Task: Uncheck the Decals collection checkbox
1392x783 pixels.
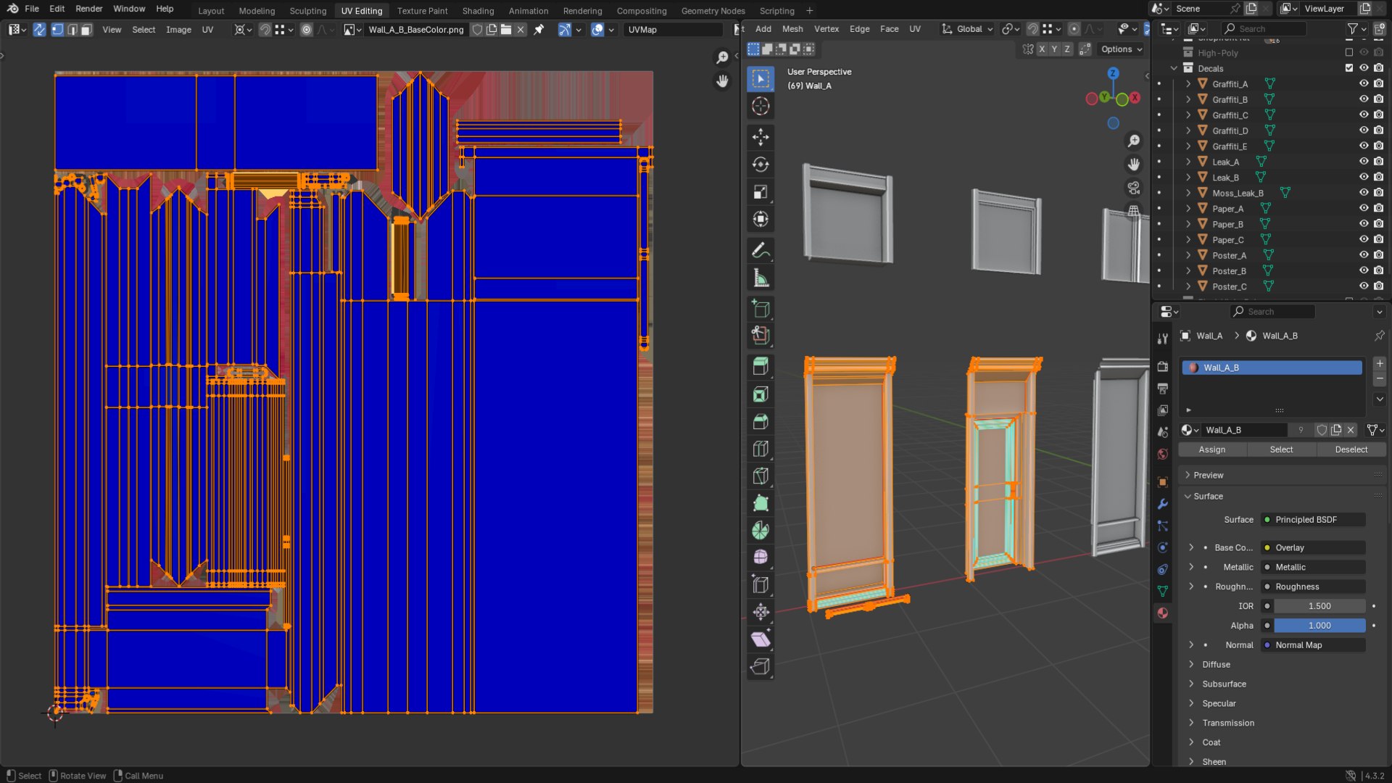Action: [1349, 68]
